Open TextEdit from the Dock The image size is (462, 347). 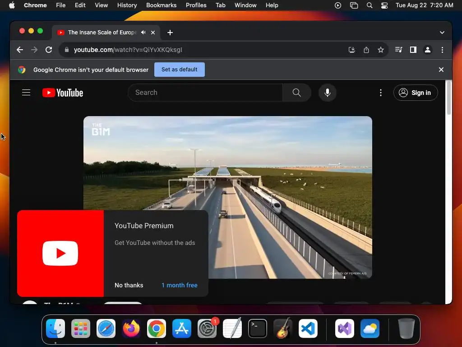[x=232, y=328]
